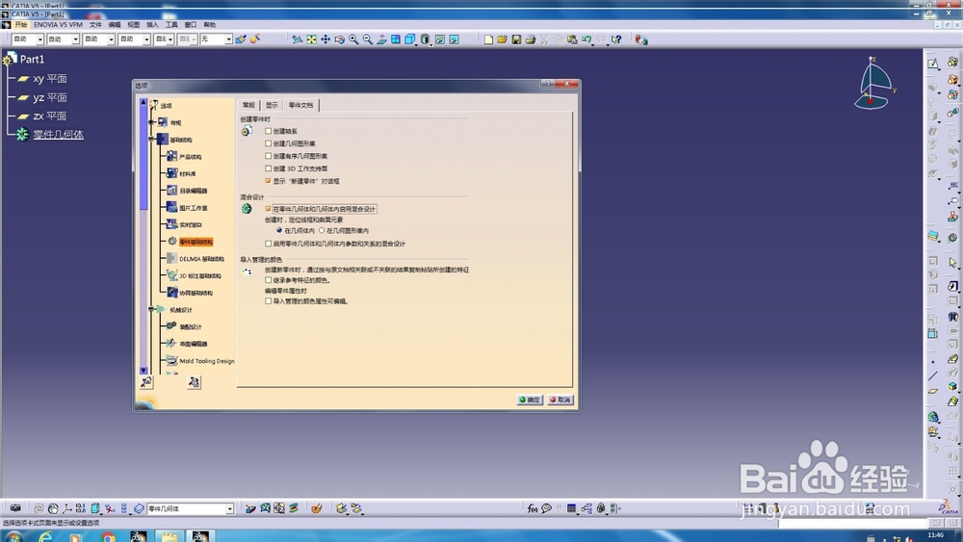Screen dimensions: 963x542
Task: Click the Select arrow tool in right toolbar
Action: (x=952, y=262)
